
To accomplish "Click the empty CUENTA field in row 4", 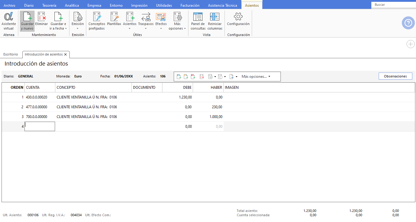I will tap(40, 127).
